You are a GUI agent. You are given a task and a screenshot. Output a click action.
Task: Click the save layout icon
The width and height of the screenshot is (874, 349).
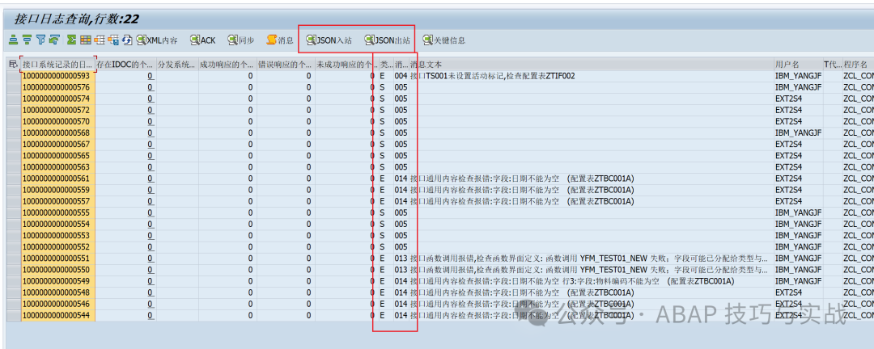(114, 40)
